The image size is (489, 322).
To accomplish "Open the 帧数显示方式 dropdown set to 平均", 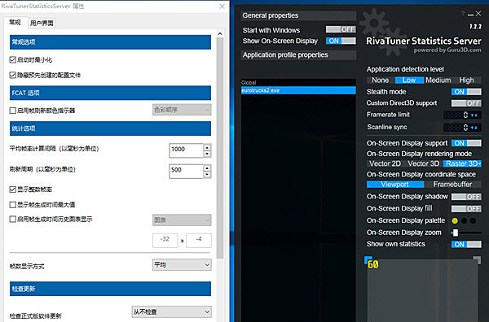I will (182, 265).
